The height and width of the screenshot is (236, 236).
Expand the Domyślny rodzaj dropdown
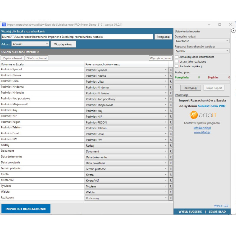(x=202, y=41)
